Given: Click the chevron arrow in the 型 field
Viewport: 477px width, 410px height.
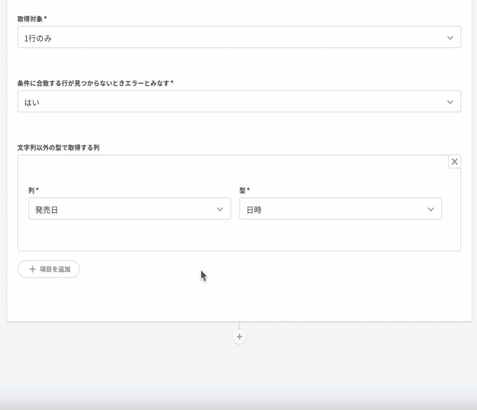Looking at the screenshot, I should [431, 209].
